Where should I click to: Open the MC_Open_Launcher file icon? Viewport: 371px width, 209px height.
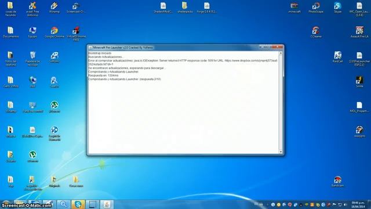tap(359, 9)
